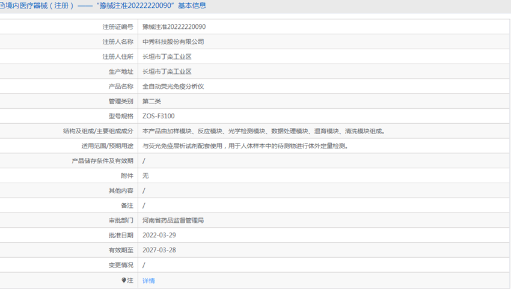Click the 备注 field label
This screenshot has width=511, height=289.
(127, 205)
